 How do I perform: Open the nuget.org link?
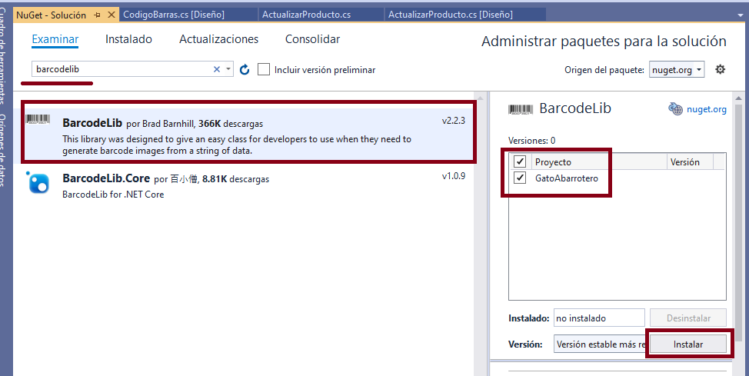707,109
